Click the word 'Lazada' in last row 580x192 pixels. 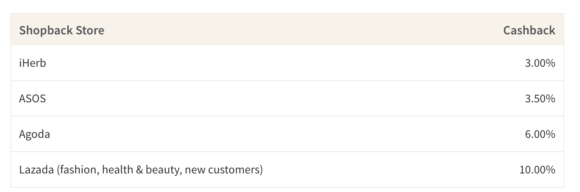point(36,170)
